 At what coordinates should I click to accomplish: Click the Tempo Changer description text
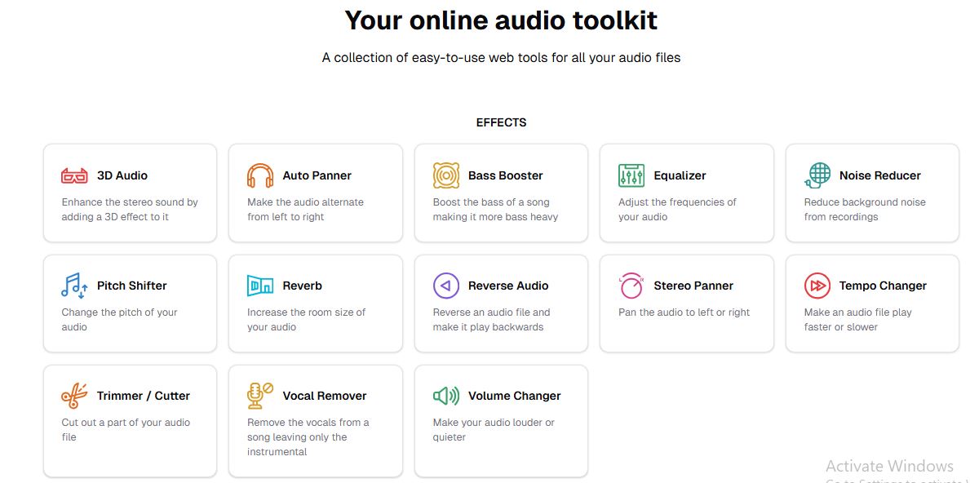(857, 320)
